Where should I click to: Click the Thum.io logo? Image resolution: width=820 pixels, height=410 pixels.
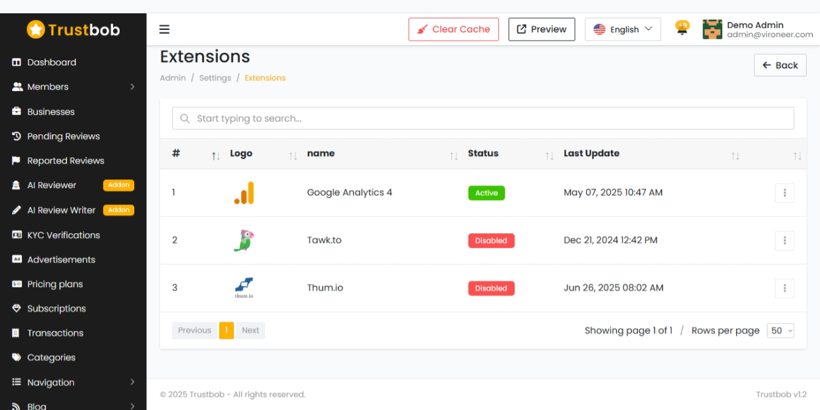pos(244,288)
